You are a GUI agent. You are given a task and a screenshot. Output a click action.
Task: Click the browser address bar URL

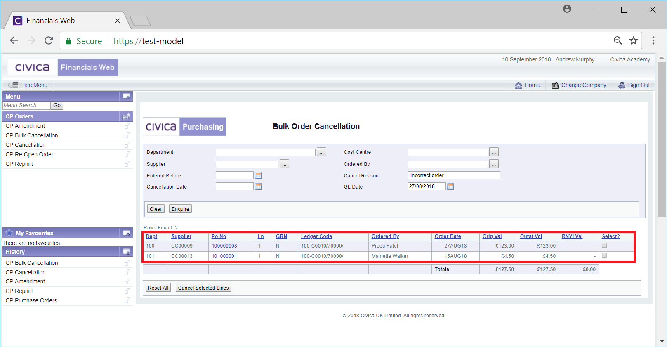(x=148, y=41)
